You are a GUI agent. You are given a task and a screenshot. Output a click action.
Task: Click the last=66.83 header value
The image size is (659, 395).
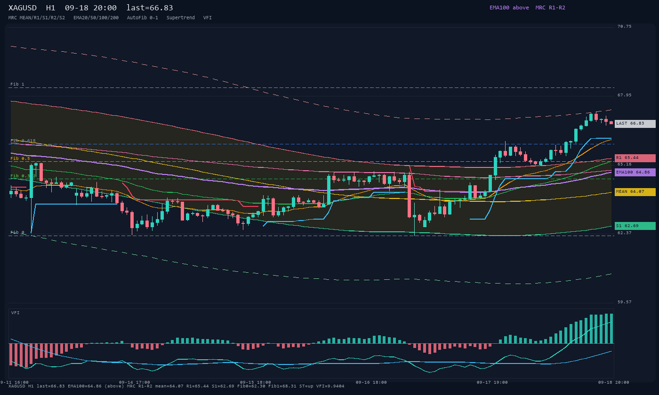click(150, 8)
